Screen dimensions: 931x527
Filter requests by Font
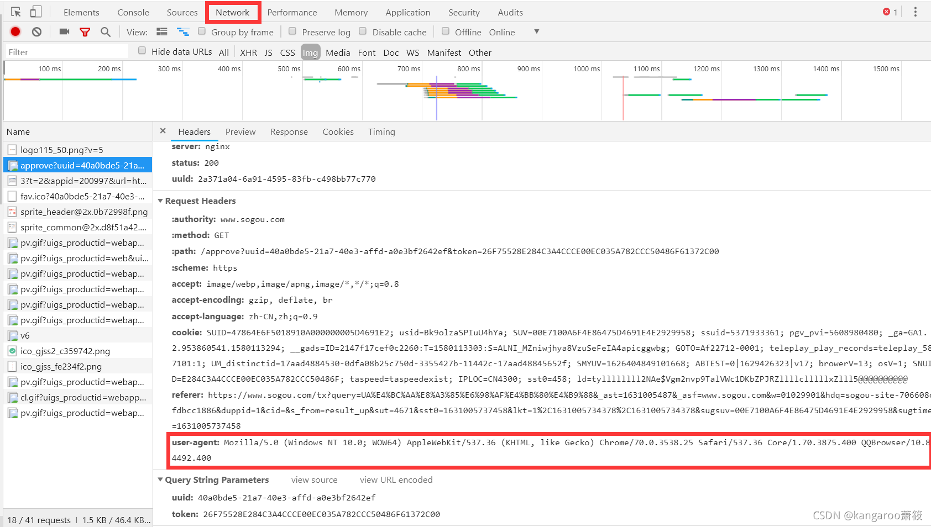pos(367,52)
